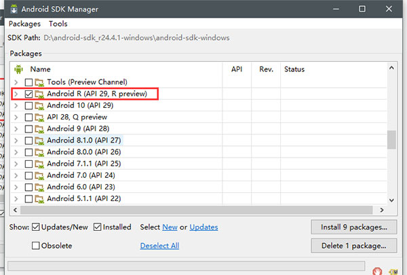
Task: Open the Tools menu
Action: click(x=58, y=24)
